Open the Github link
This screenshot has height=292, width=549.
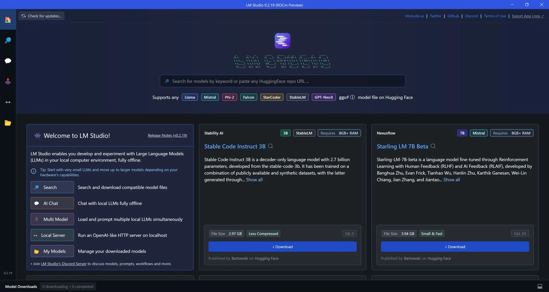453,16
